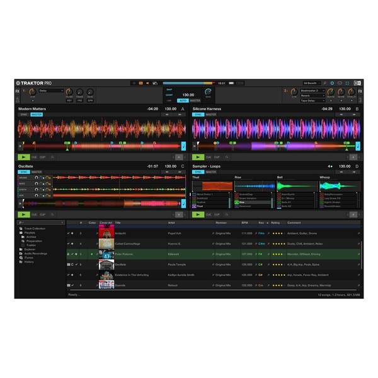The image size is (378, 378).
Task: Open layout selector dropdown in header
Action: (312, 83)
